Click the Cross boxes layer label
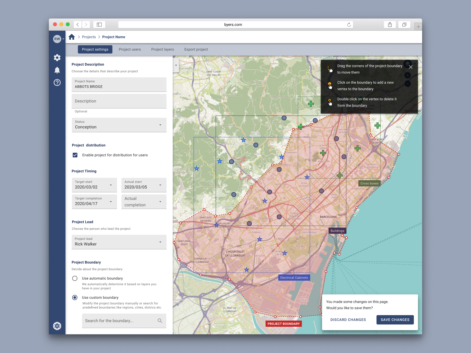This screenshot has width=471, height=353. pos(369,183)
